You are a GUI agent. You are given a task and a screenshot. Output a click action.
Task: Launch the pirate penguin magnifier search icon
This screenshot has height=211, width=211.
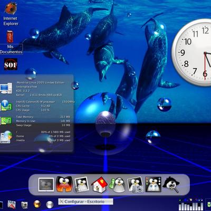171,185
